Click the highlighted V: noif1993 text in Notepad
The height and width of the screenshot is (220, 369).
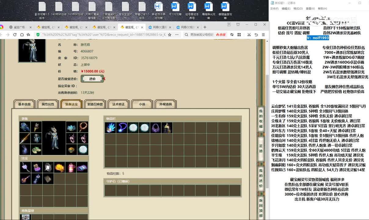pyautogui.click(x=318, y=38)
